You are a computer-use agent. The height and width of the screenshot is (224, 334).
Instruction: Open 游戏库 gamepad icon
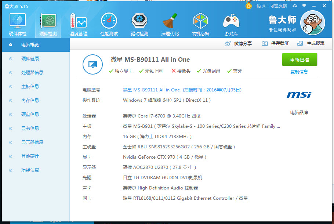[231, 23]
